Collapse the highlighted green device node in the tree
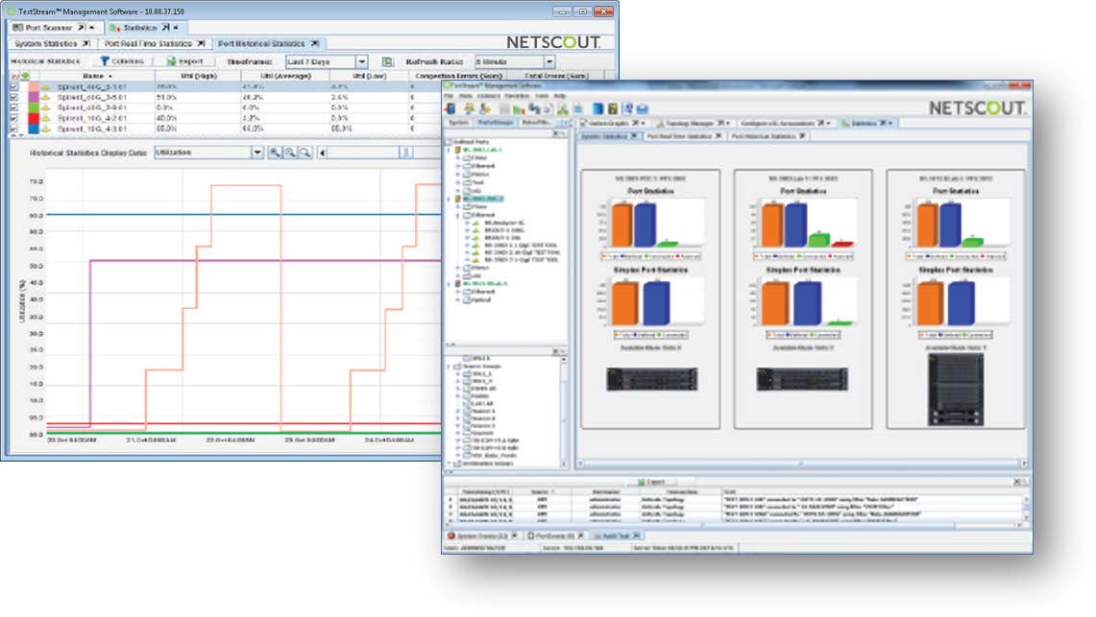This screenshot has width=1096, height=617. click(x=450, y=199)
